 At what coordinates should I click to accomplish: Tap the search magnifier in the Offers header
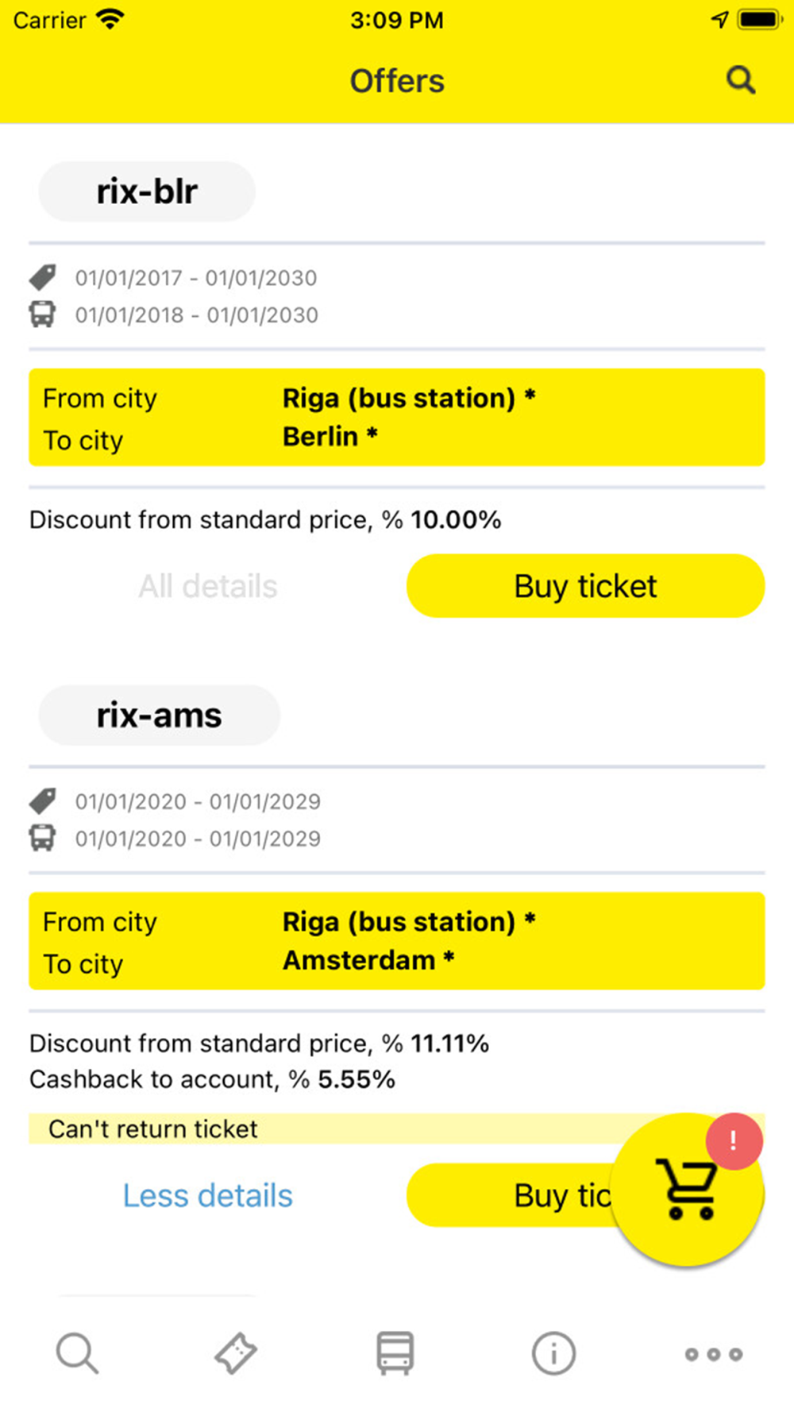pyautogui.click(x=740, y=80)
